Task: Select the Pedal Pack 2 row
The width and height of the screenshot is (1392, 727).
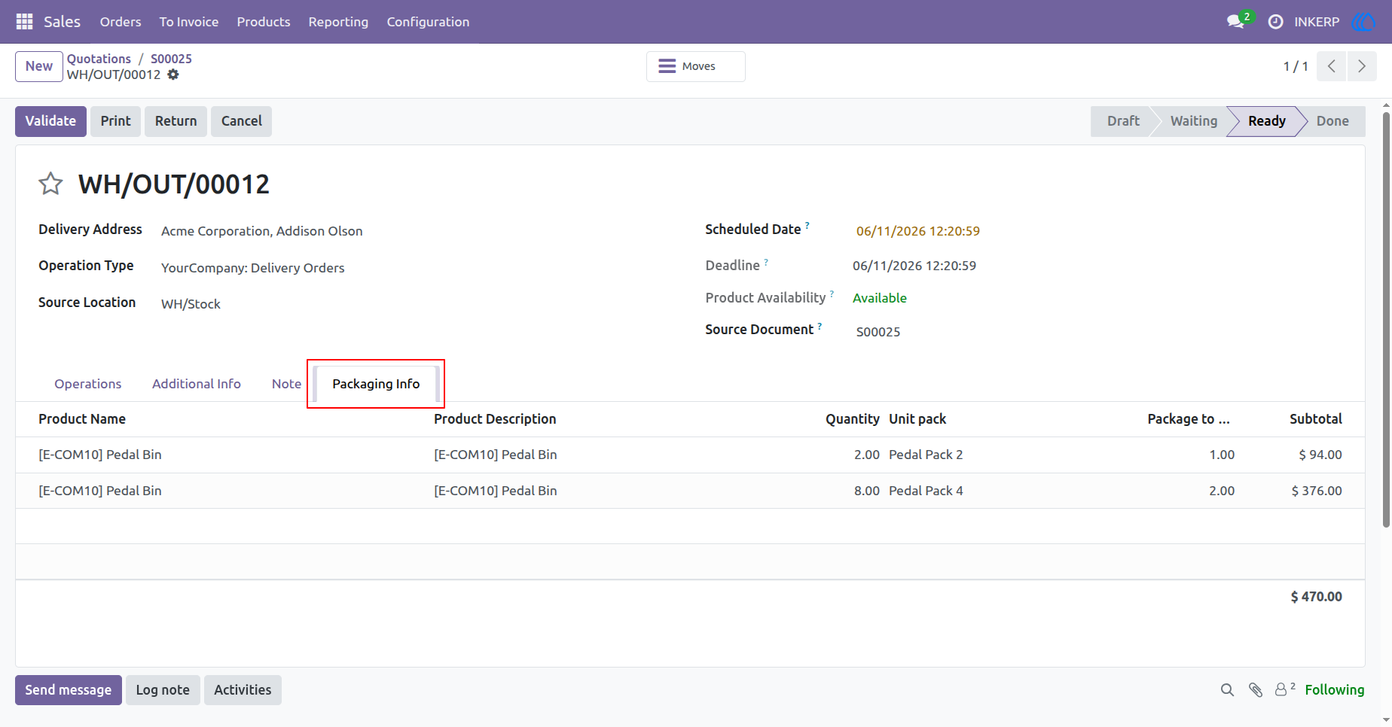Action: coord(690,455)
